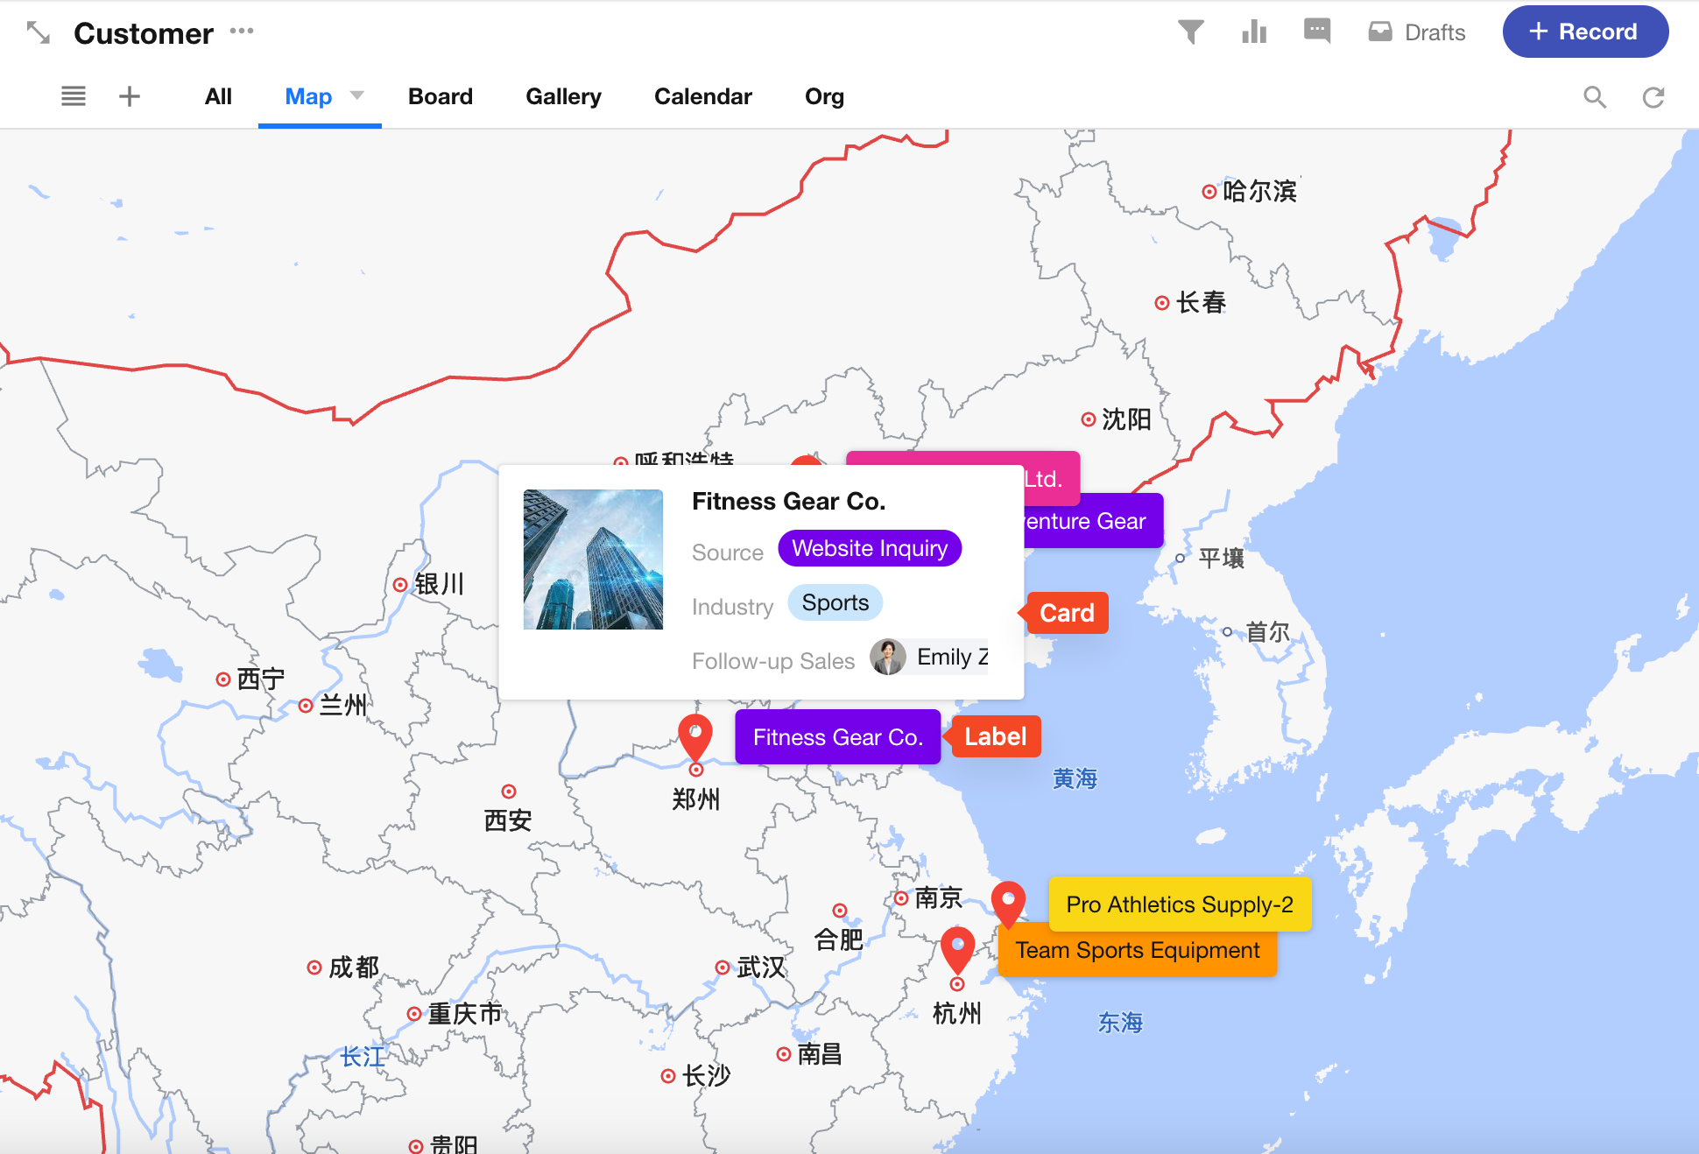Click the Fitness Gear Co. building thumbnail
The height and width of the screenshot is (1154, 1699).
(593, 559)
